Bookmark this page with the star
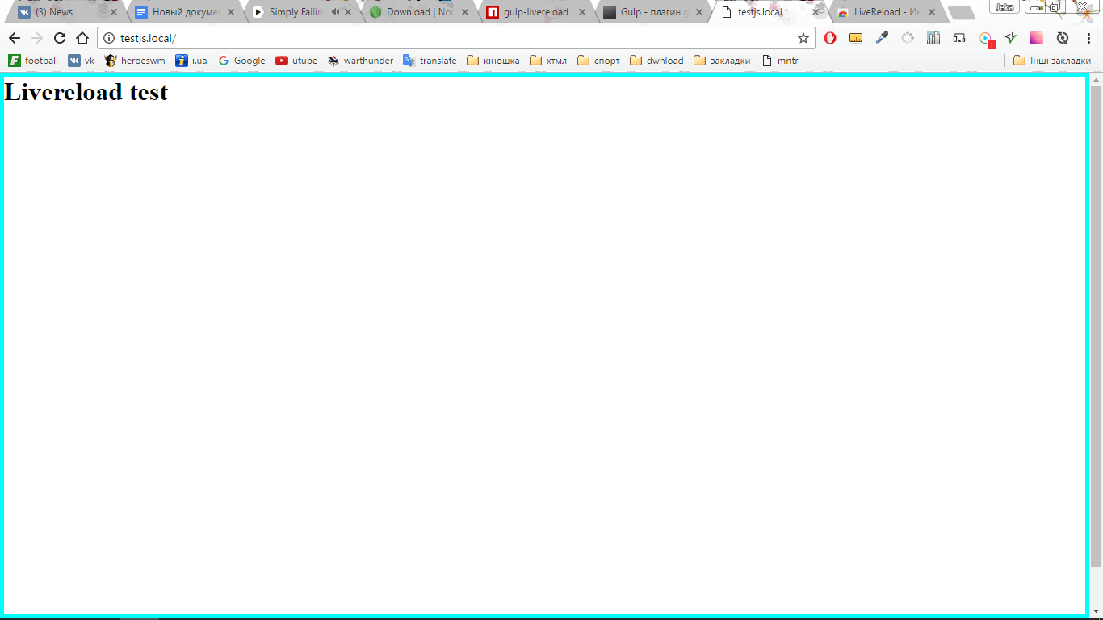1103x620 pixels. [803, 38]
